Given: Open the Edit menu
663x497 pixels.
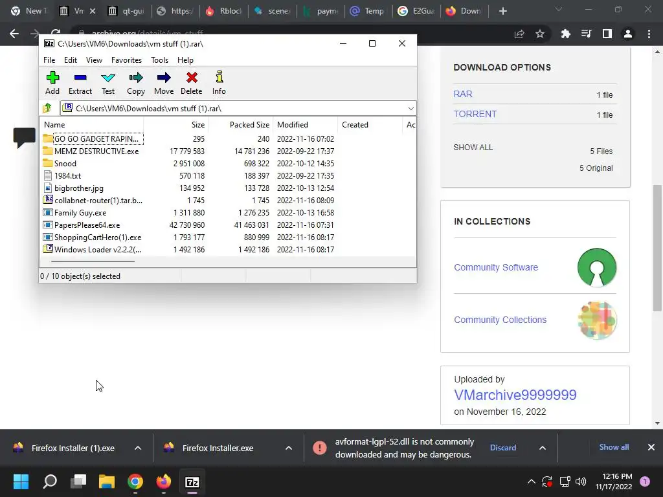Looking at the screenshot, I should pos(70,60).
